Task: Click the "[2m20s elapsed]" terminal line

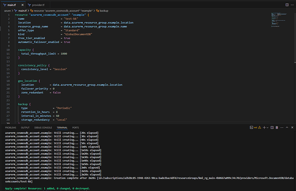Action: pos(53,175)
